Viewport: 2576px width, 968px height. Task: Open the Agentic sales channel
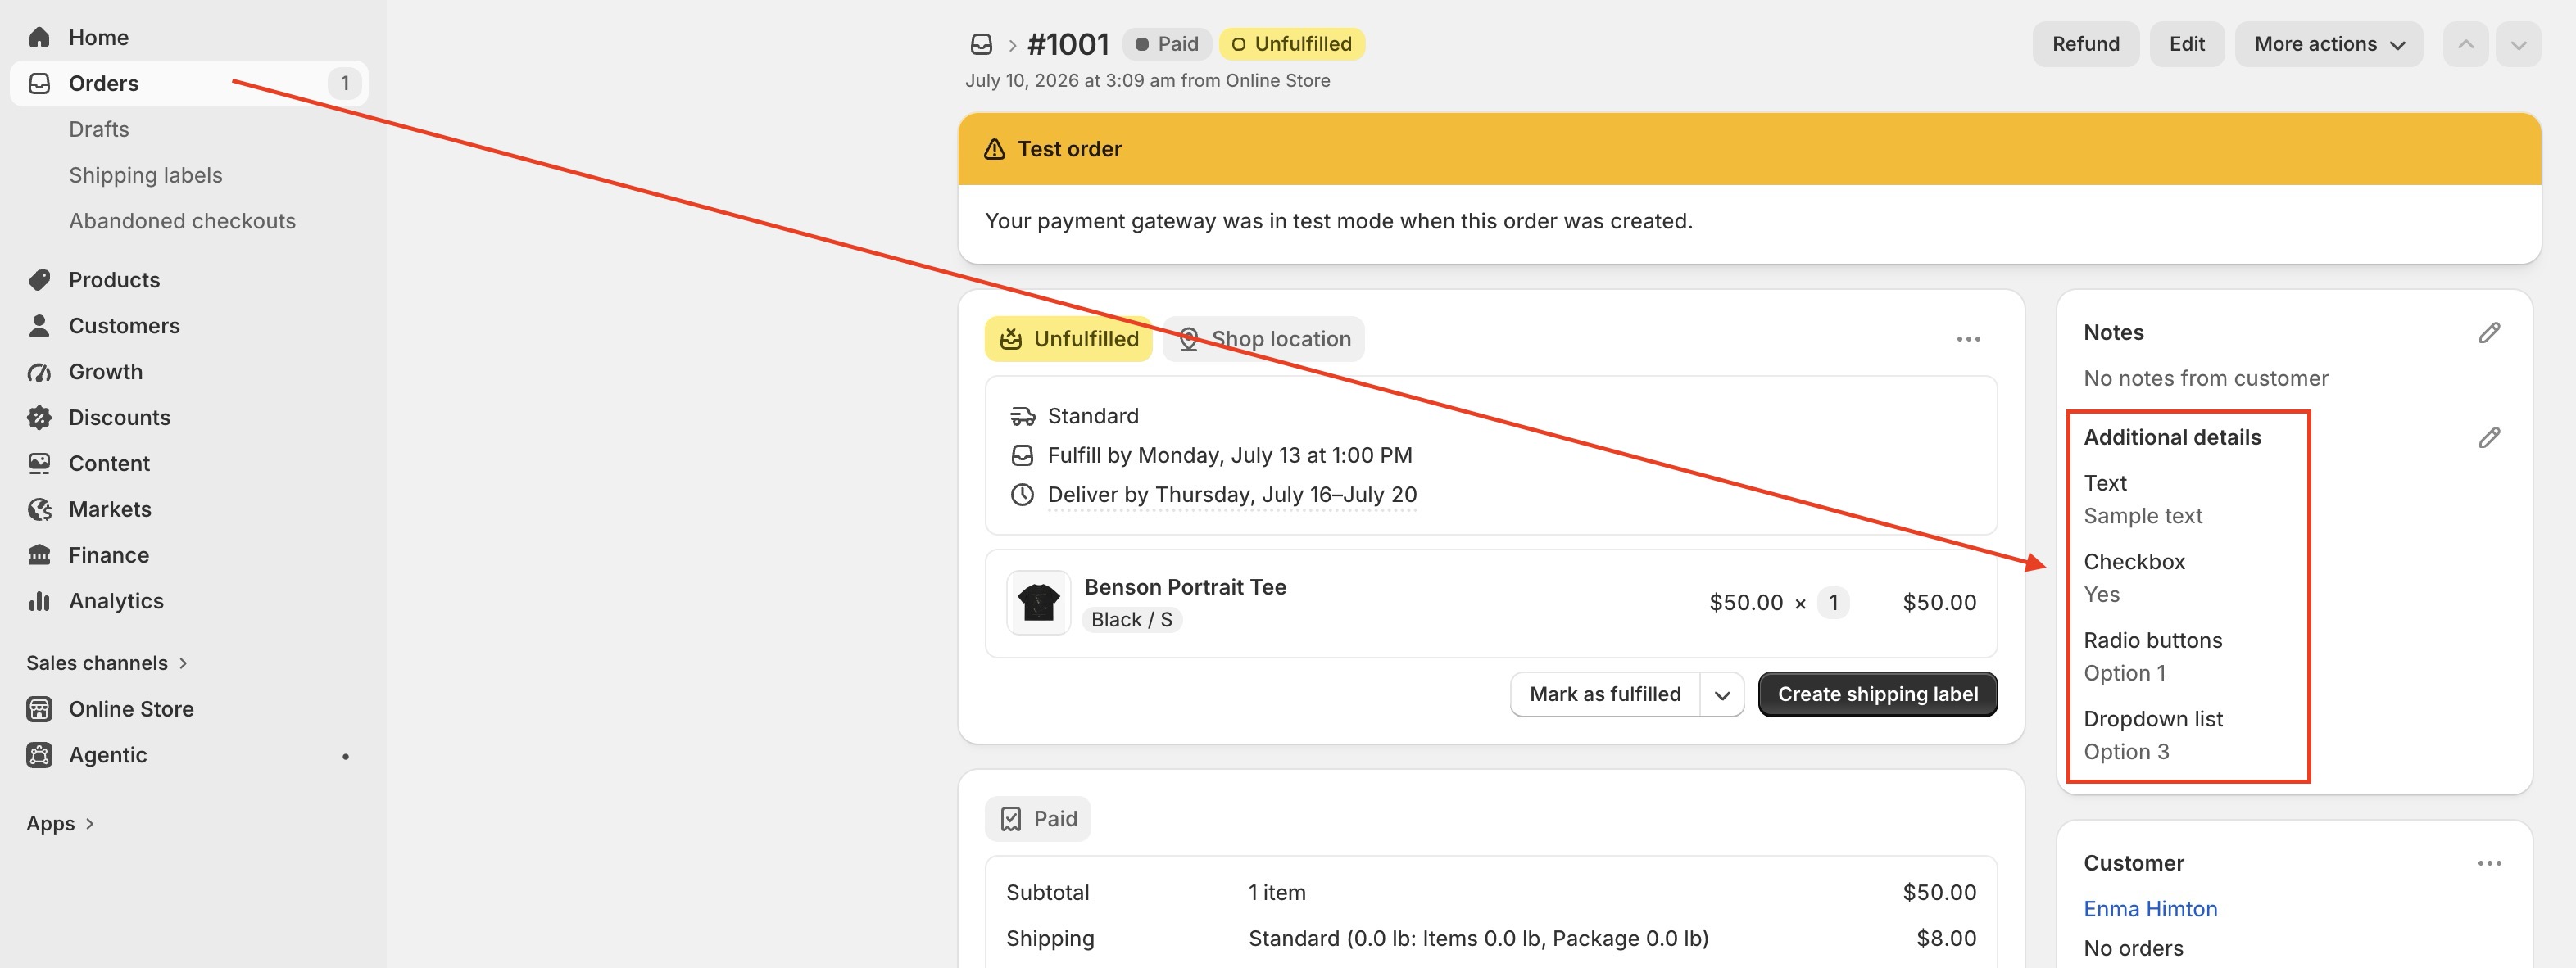pos(107,755)
